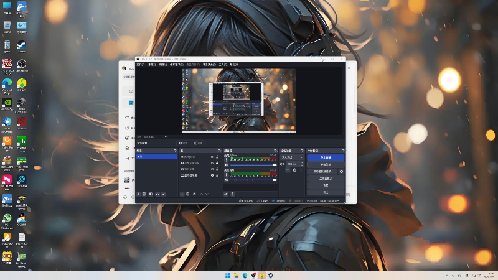Open File Explorer from the taskbar
Screen dimensions: 498x280
tap(236, 275)
